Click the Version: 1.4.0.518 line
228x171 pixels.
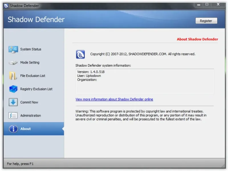tap(91, 72)
